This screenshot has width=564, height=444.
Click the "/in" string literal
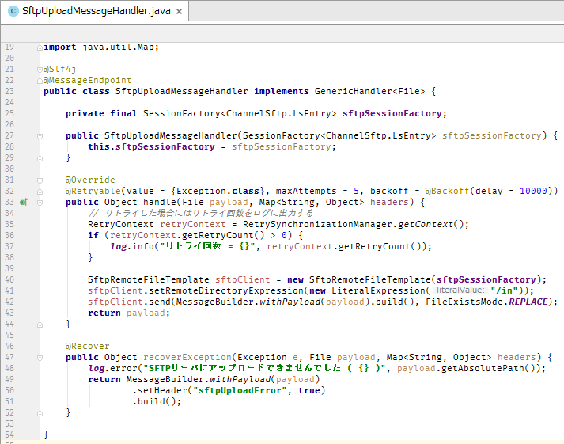[505, 290]
